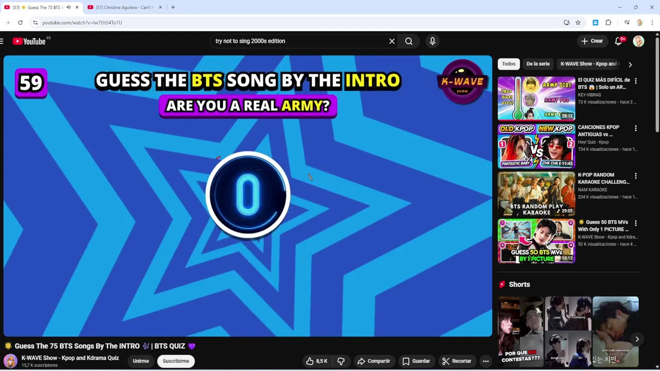Dislike the video
Image resolution: width=660 pixels, height=371 pixels.
coord(341,361)
